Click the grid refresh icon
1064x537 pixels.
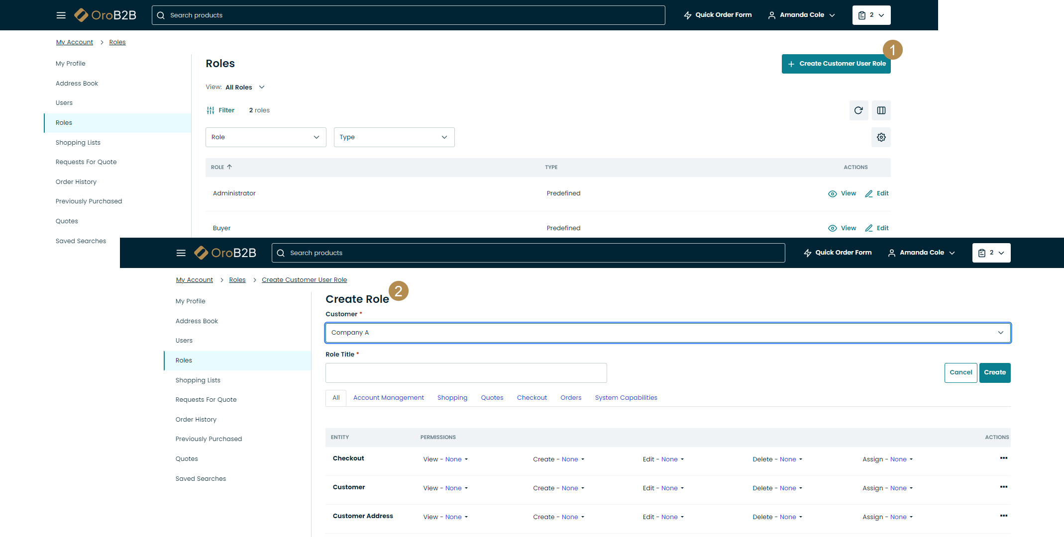pyautogui.click(x=858, y=110)
